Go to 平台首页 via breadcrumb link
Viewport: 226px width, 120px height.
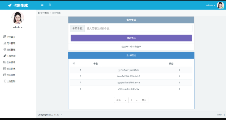click(x=44, y=13)
